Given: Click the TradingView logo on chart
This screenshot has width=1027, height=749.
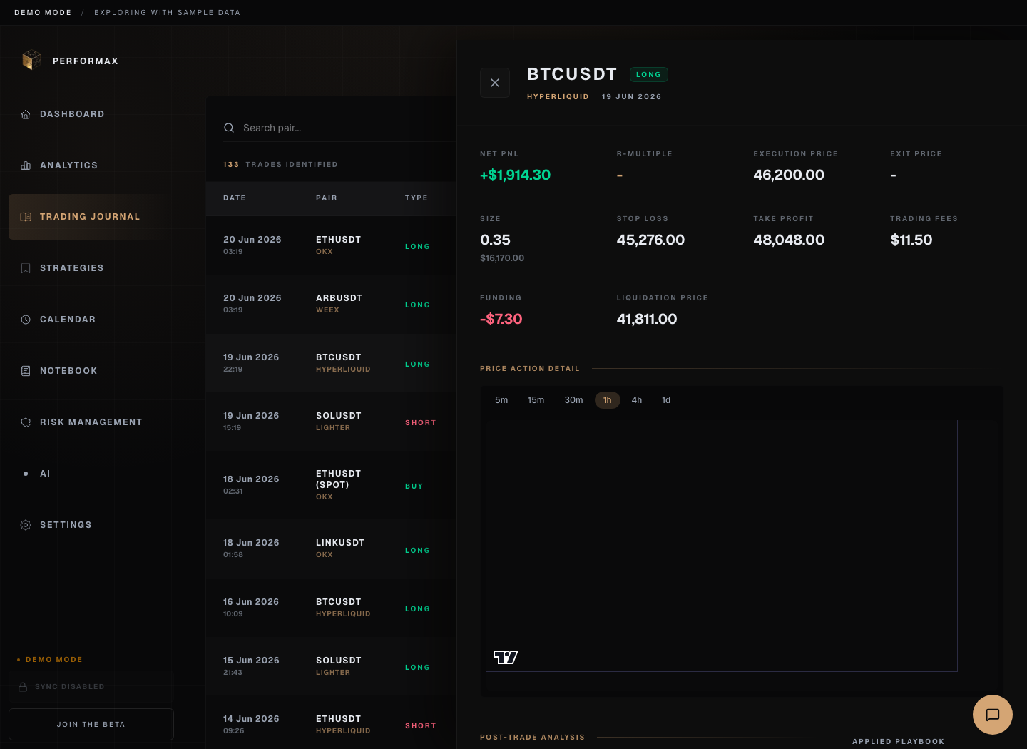Looking at the screenshot, I should point(506,657).
